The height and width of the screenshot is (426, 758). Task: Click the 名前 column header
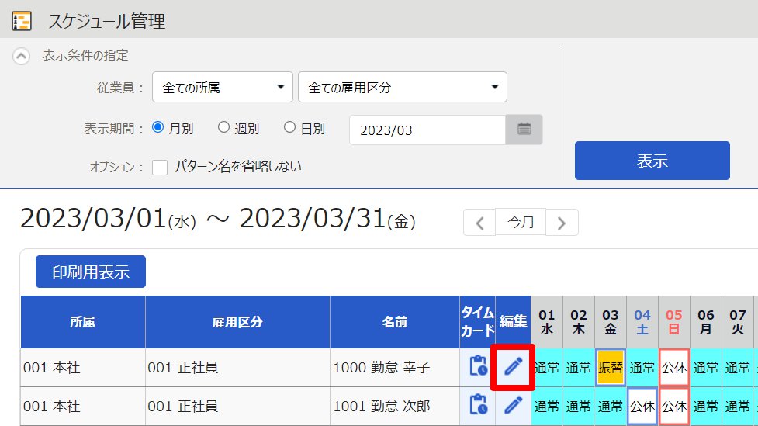point(394,322)
